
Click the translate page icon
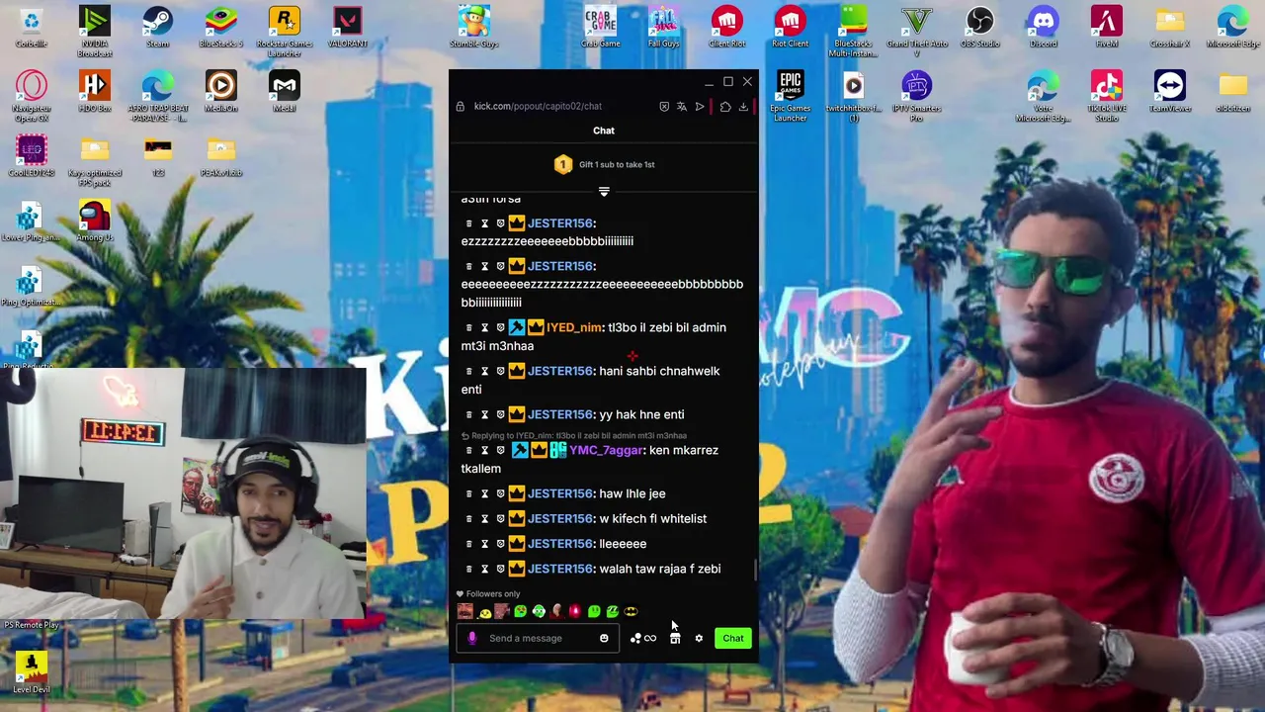pyautogui.click(x=682, y=107)
